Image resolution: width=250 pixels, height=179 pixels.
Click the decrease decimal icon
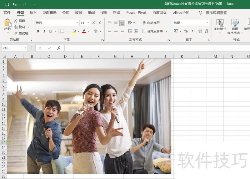coord(206,31)
